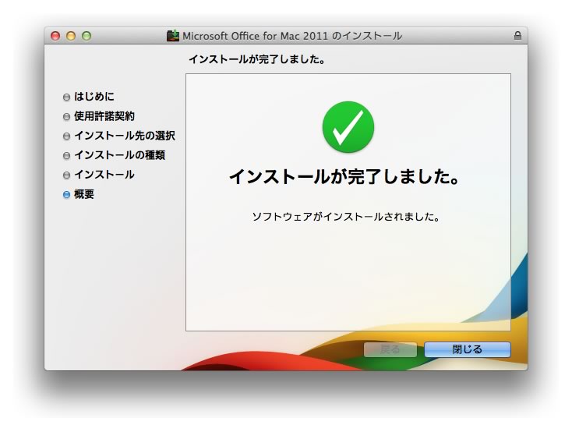Click the lock icon in title bar
The image size is (572, 432).
(517, 35)
